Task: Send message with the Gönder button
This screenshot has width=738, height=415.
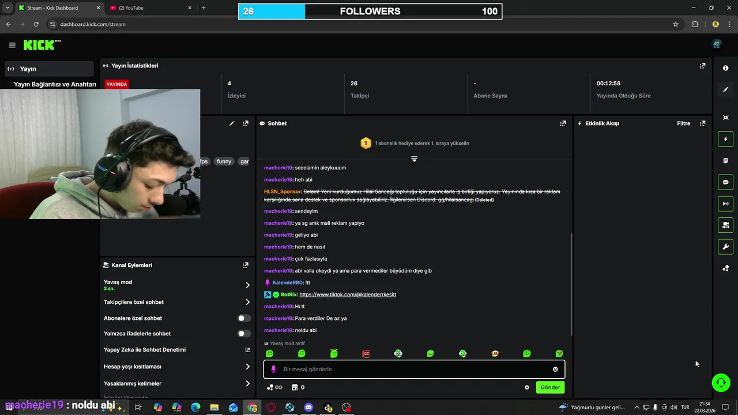Action: [550, 387]
